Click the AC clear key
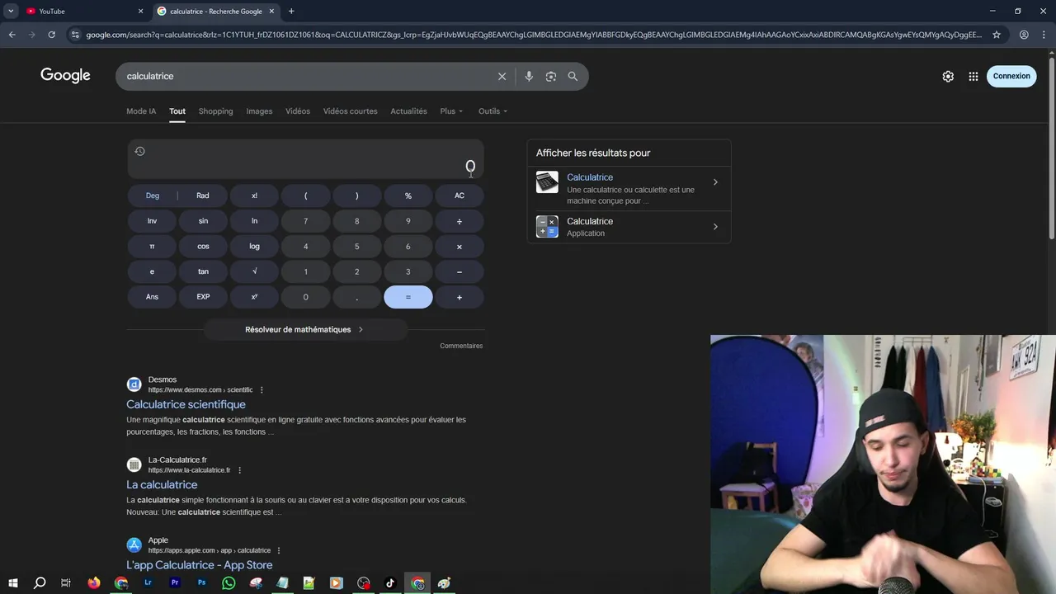This screenshot has height=594, width=1056. coord(460,196)
